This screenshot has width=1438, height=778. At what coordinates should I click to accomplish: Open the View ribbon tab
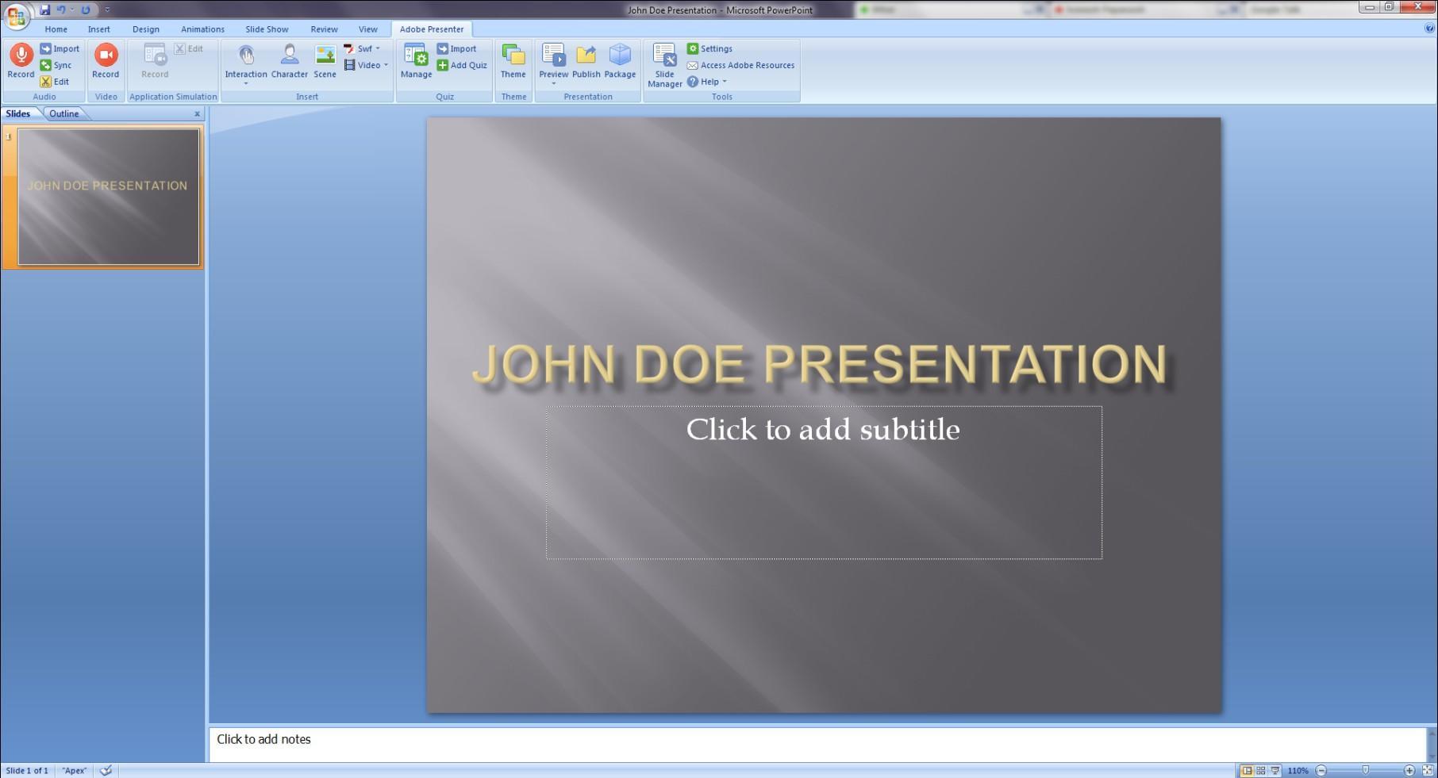(x=367, y=29)
